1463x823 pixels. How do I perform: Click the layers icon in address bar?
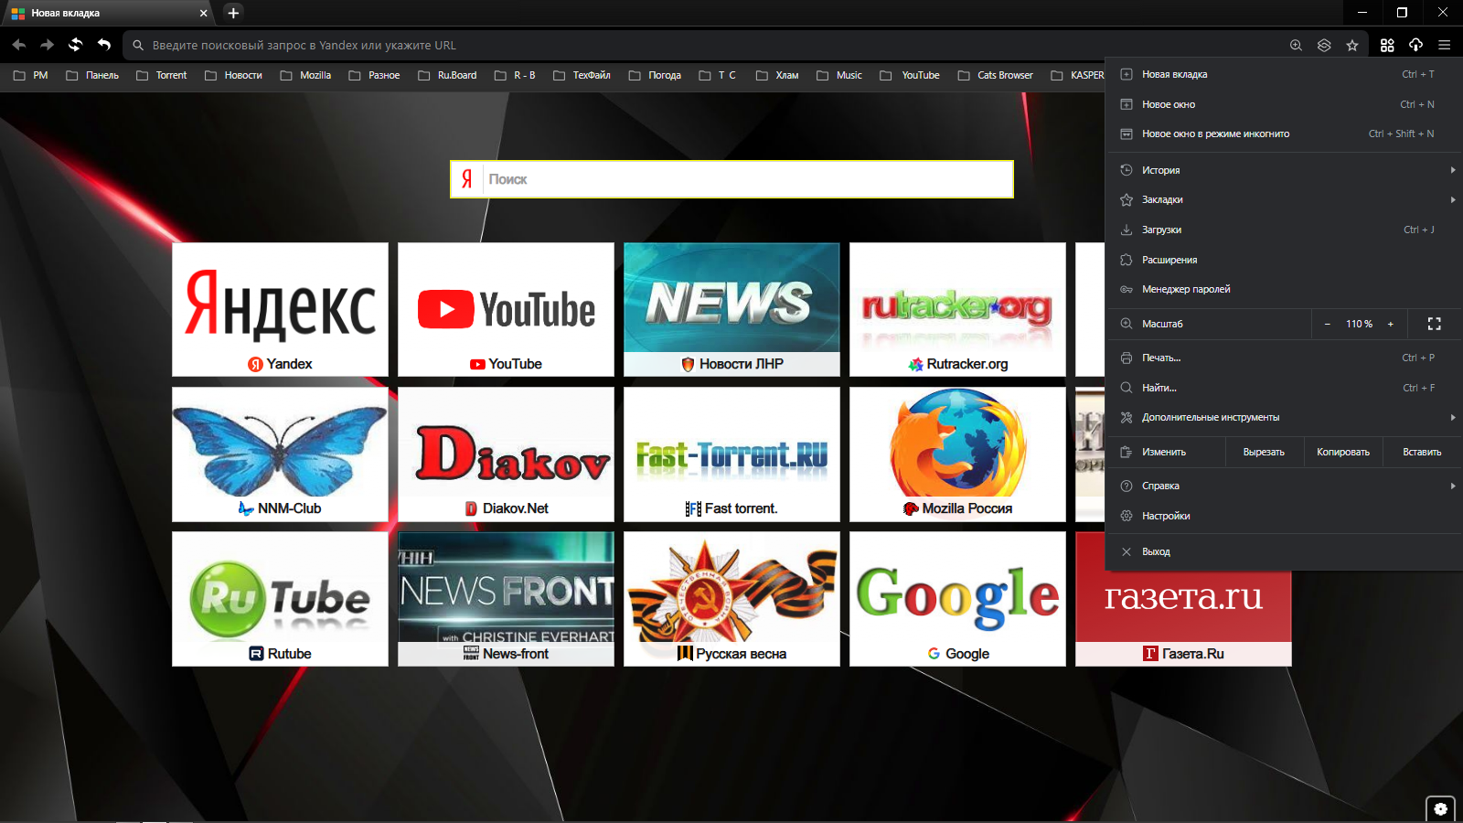point(1324,45)
